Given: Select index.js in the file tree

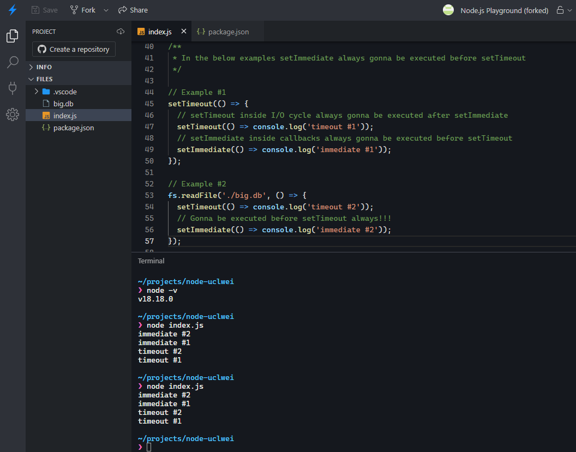Looking at the screenshot, I should coord(79,116).
